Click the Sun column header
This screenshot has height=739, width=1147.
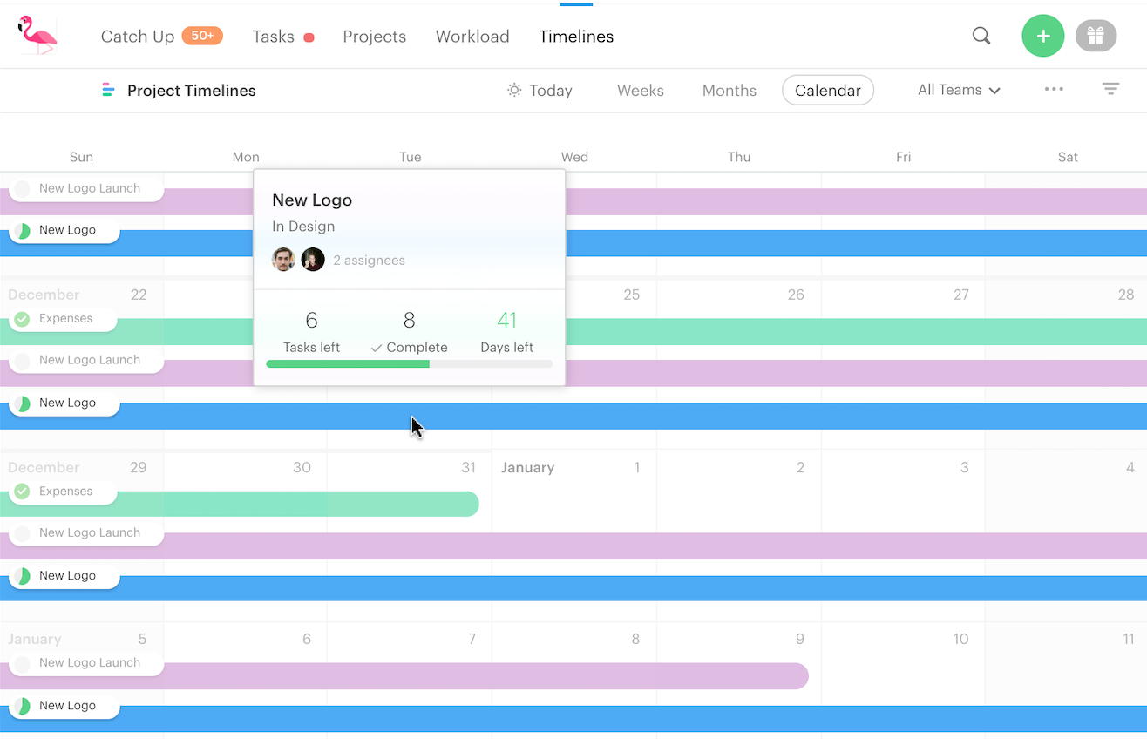[x=81, y=157]
